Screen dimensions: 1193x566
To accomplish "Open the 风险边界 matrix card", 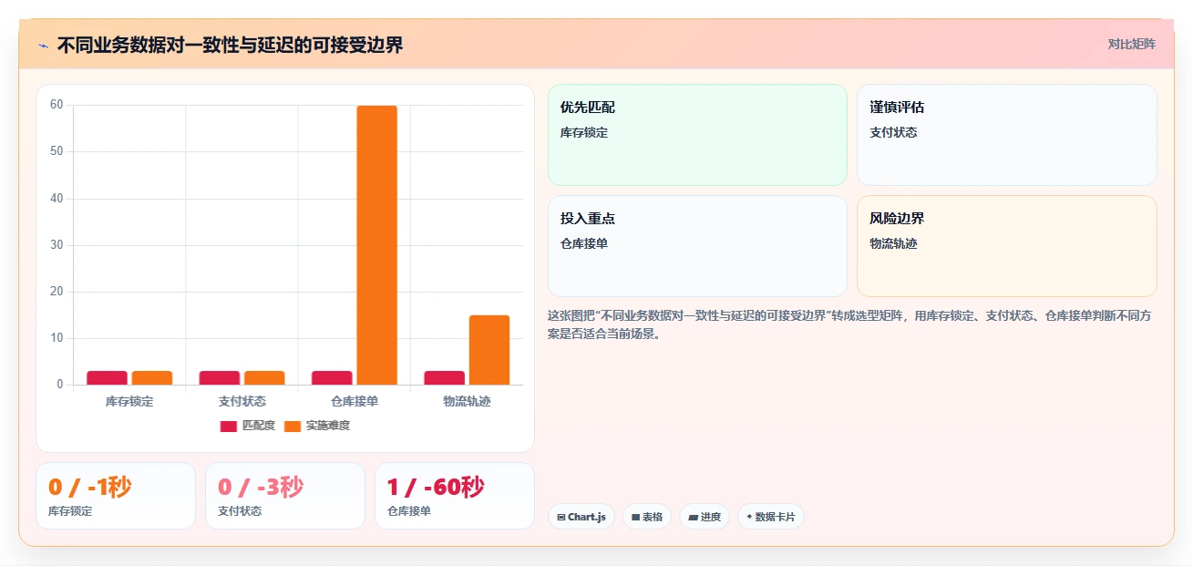I will tap(1007, 246).
